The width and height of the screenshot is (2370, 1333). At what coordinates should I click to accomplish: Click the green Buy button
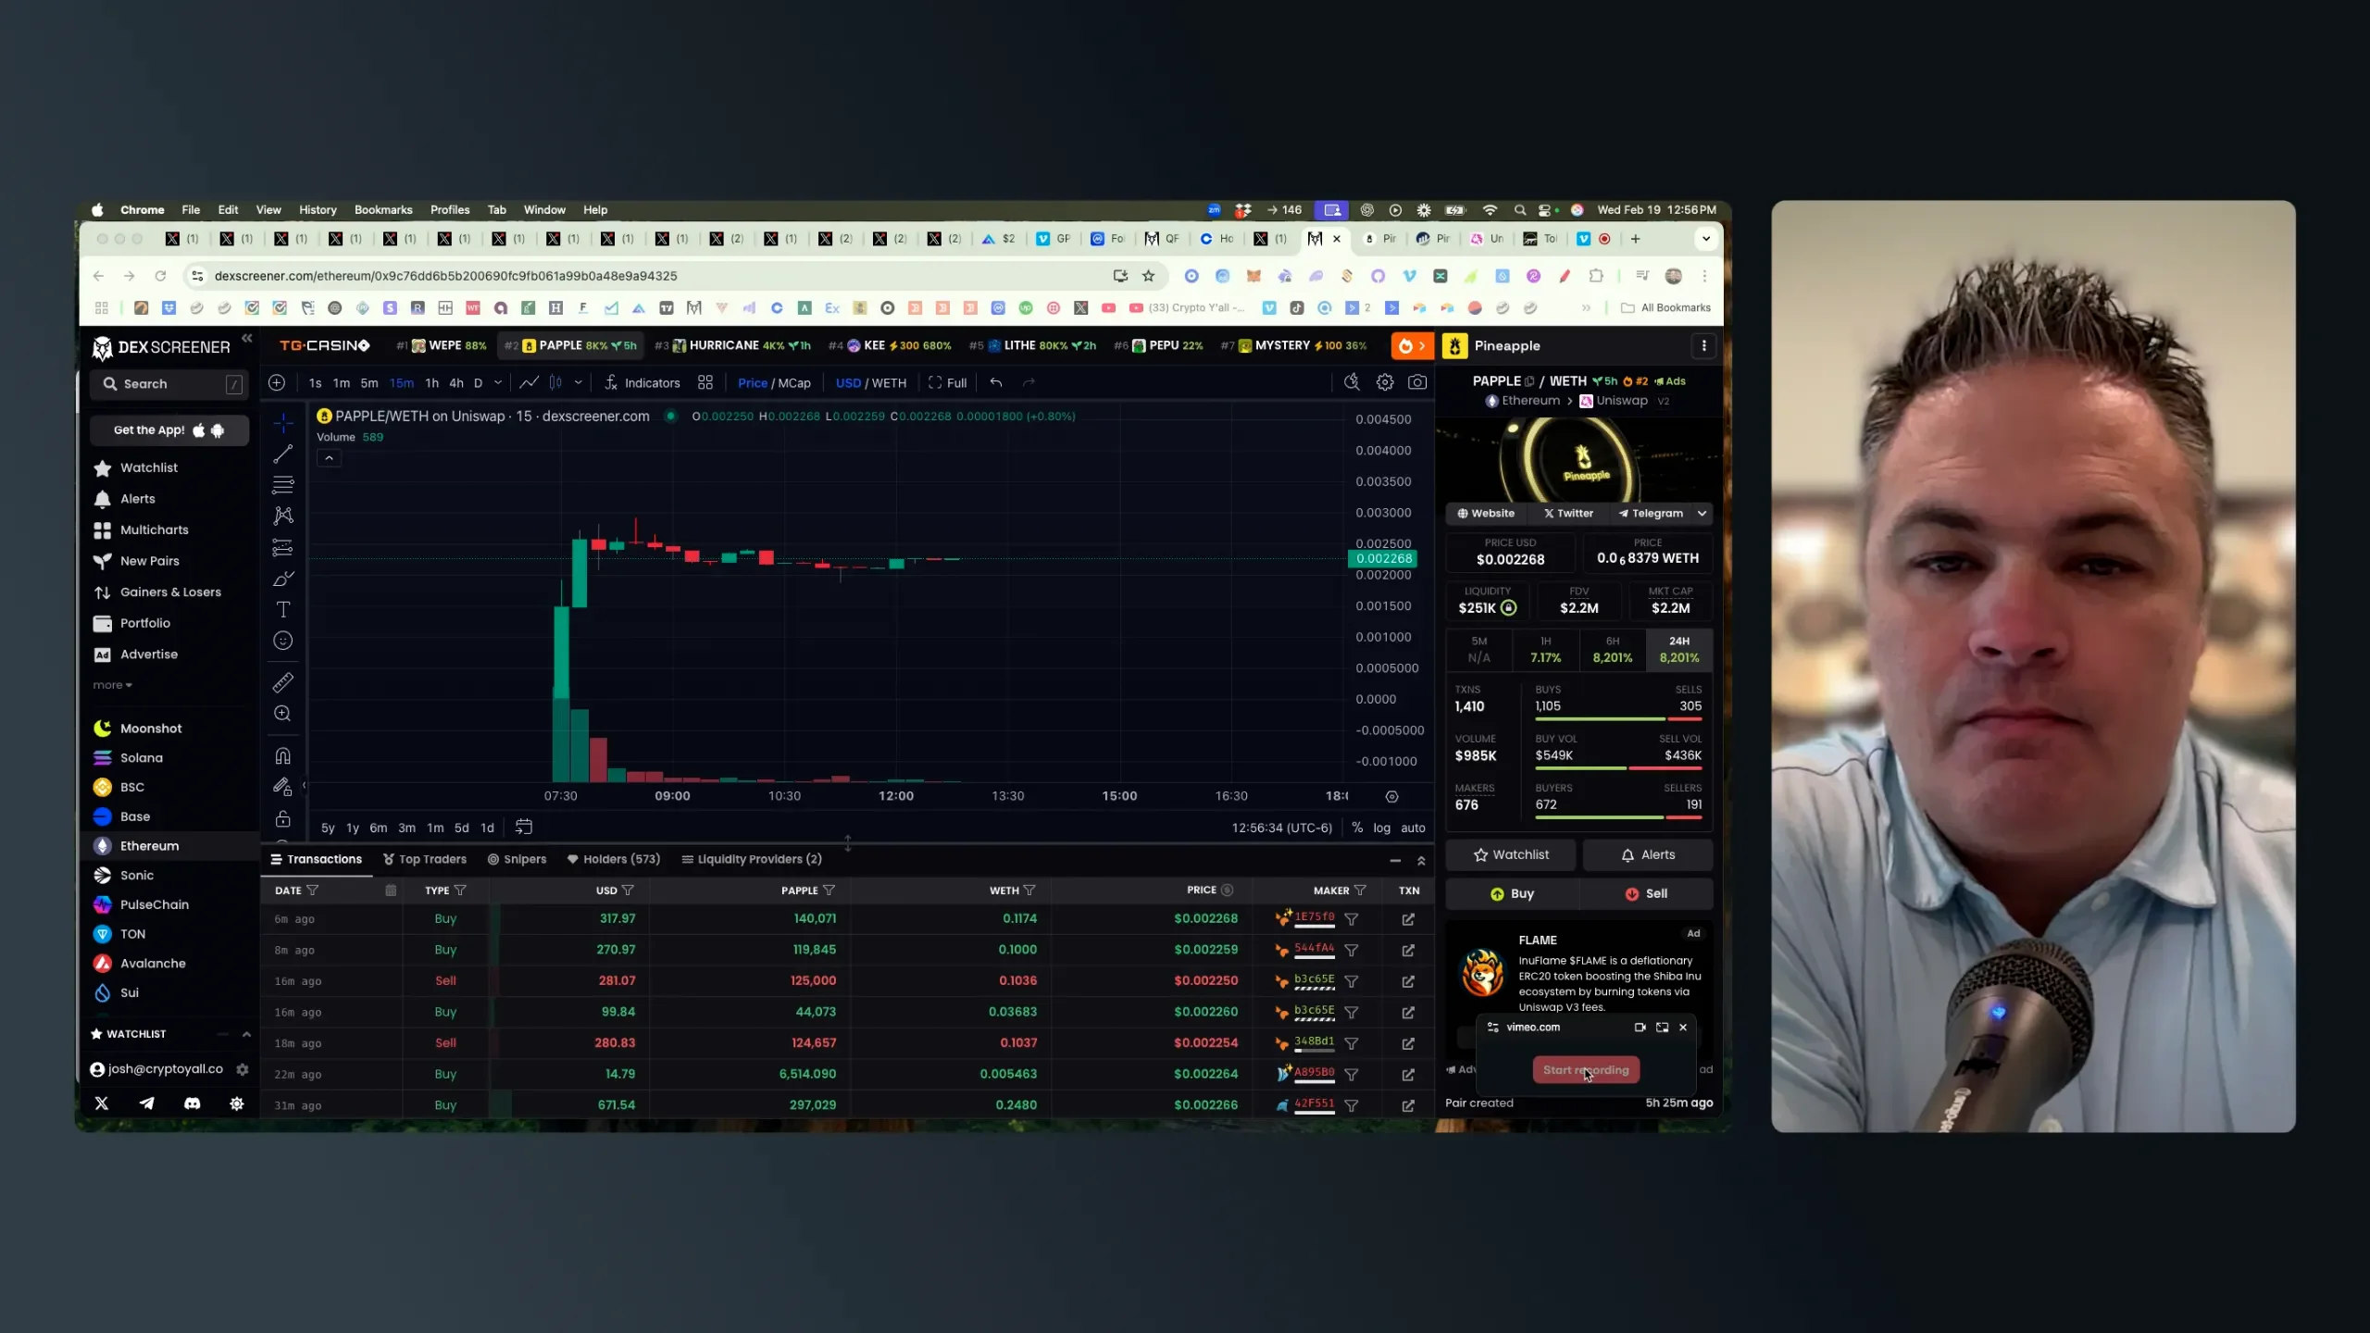pyautogui.click(x=1513, y=893)
